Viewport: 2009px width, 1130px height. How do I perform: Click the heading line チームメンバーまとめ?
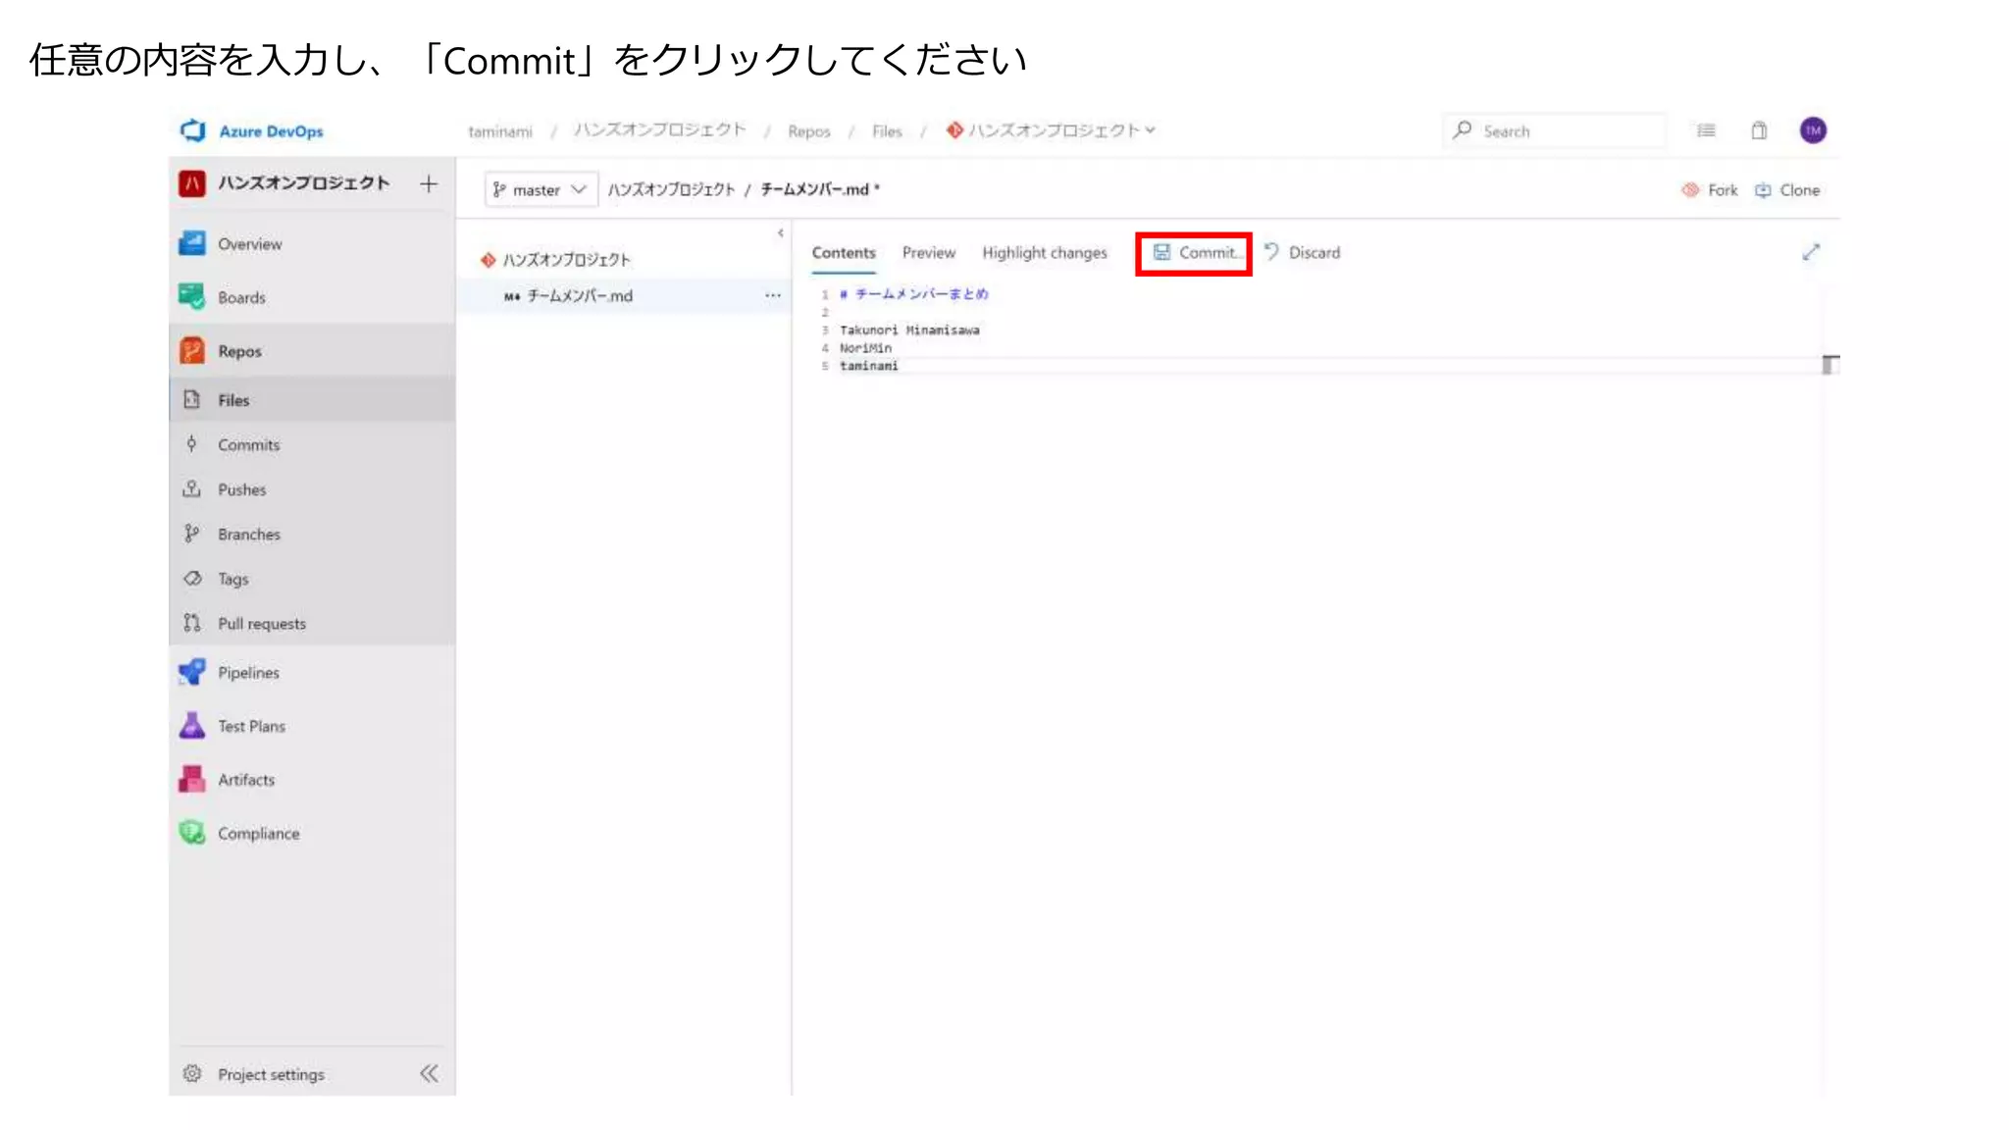click(913, 294)
